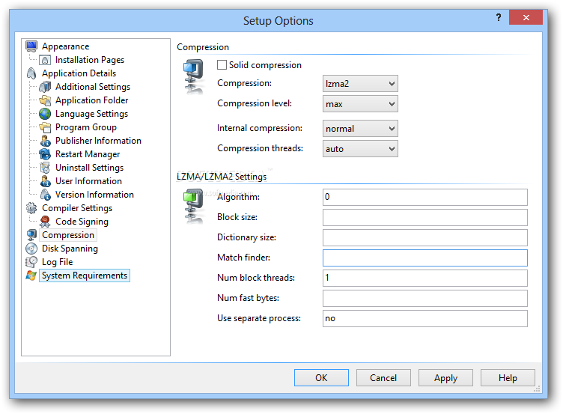Select Language Settings in the tree
Image resolution: width=563 pixels, height=414 pixels.
click(91, 114)
